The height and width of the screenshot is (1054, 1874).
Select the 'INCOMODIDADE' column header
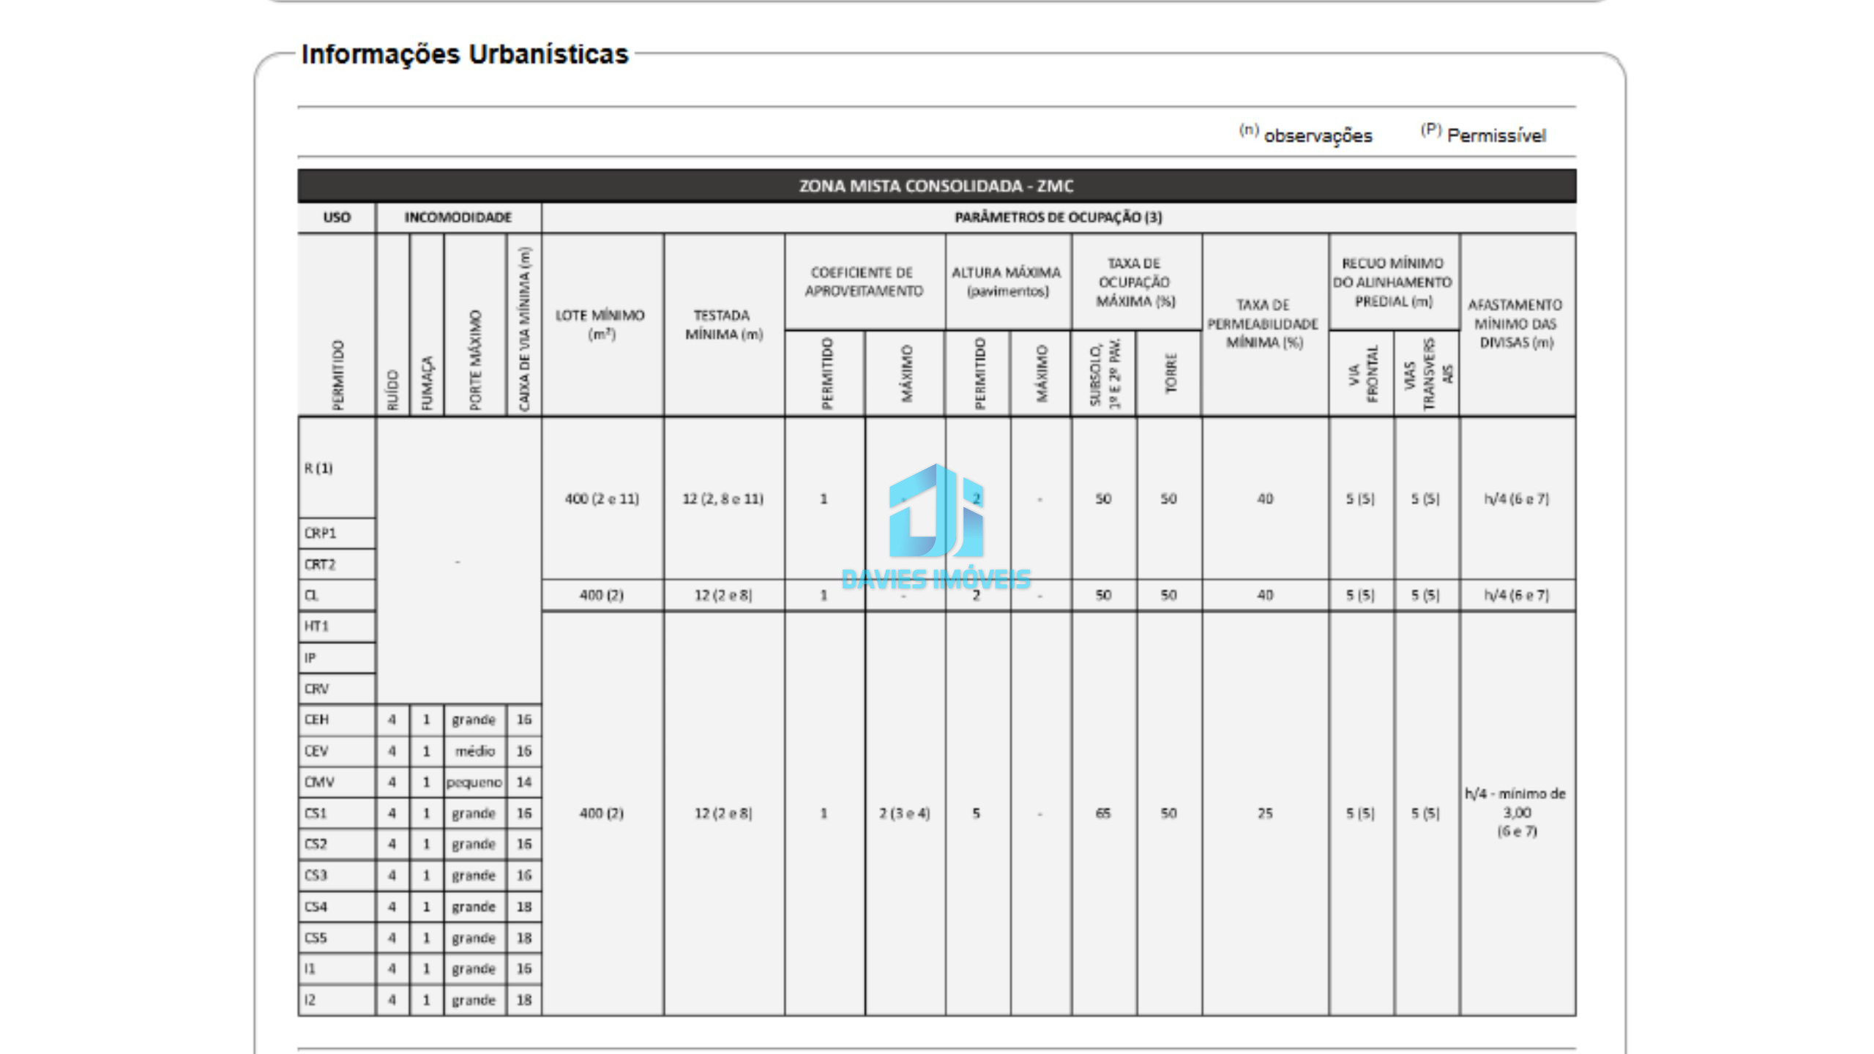[458, 217]
